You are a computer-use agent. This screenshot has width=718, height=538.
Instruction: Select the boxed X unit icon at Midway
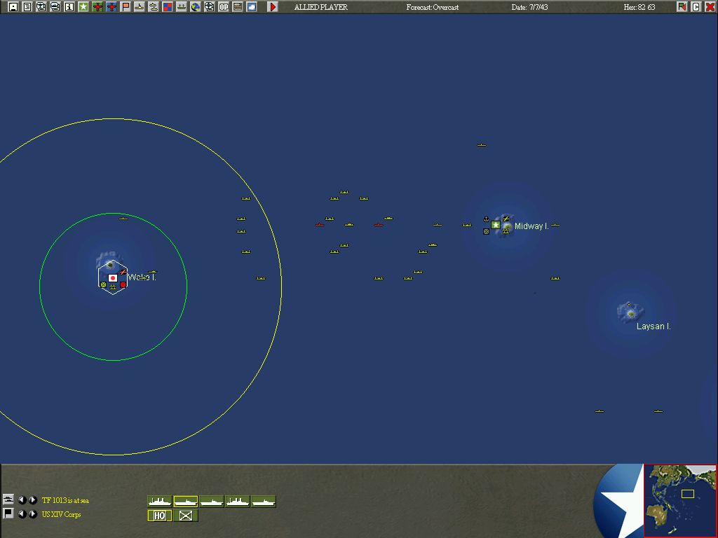(487, 231)
